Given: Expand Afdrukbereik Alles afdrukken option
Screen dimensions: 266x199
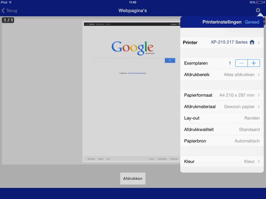Looking at the screenshot, I should coord(222,75).
